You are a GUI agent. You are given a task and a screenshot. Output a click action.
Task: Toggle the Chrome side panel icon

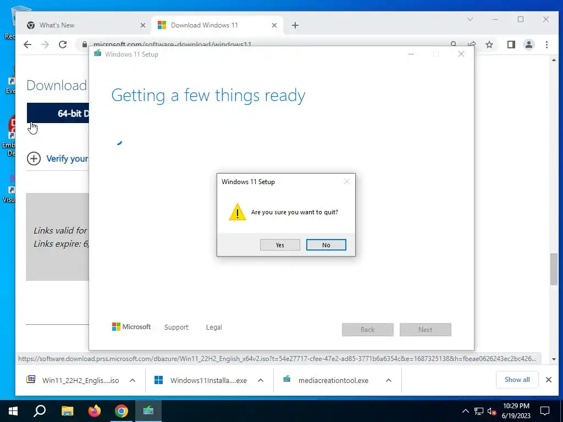click(511, 45)
